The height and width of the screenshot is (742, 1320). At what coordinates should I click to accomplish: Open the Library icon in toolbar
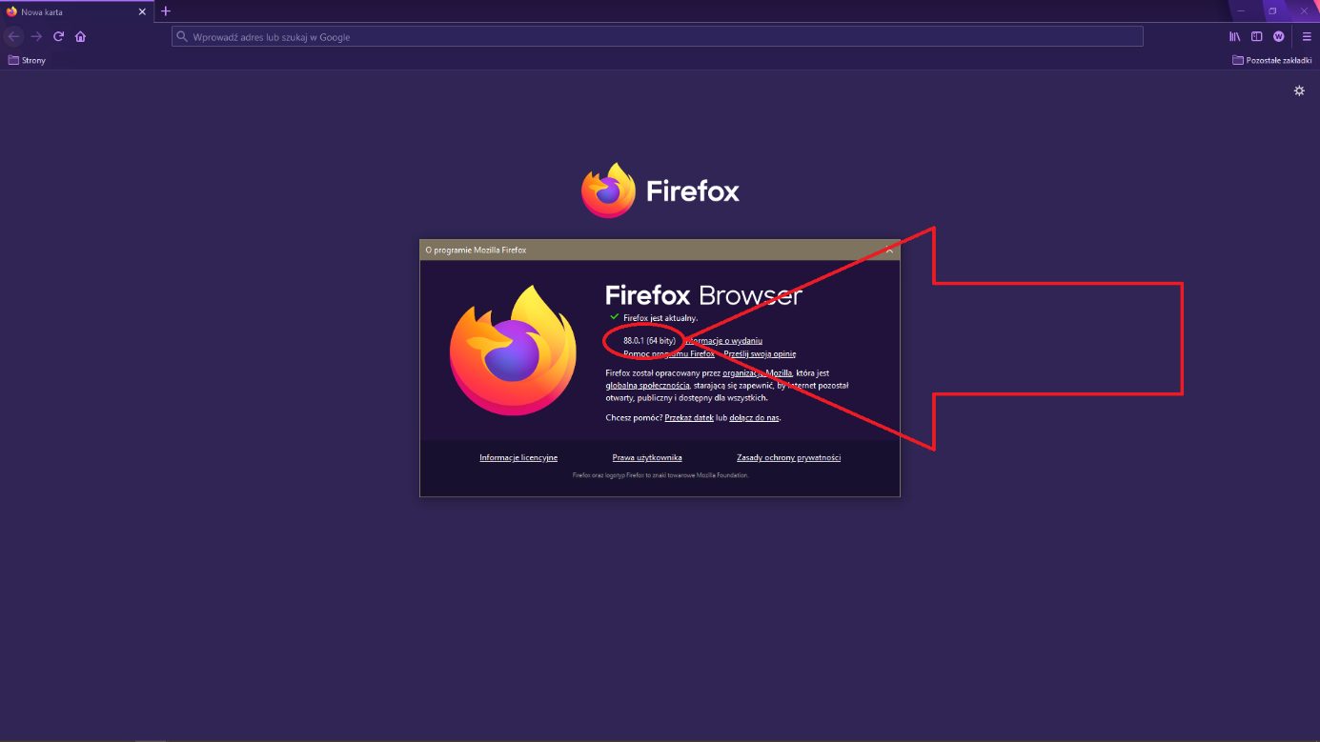tap(1235, 36)
